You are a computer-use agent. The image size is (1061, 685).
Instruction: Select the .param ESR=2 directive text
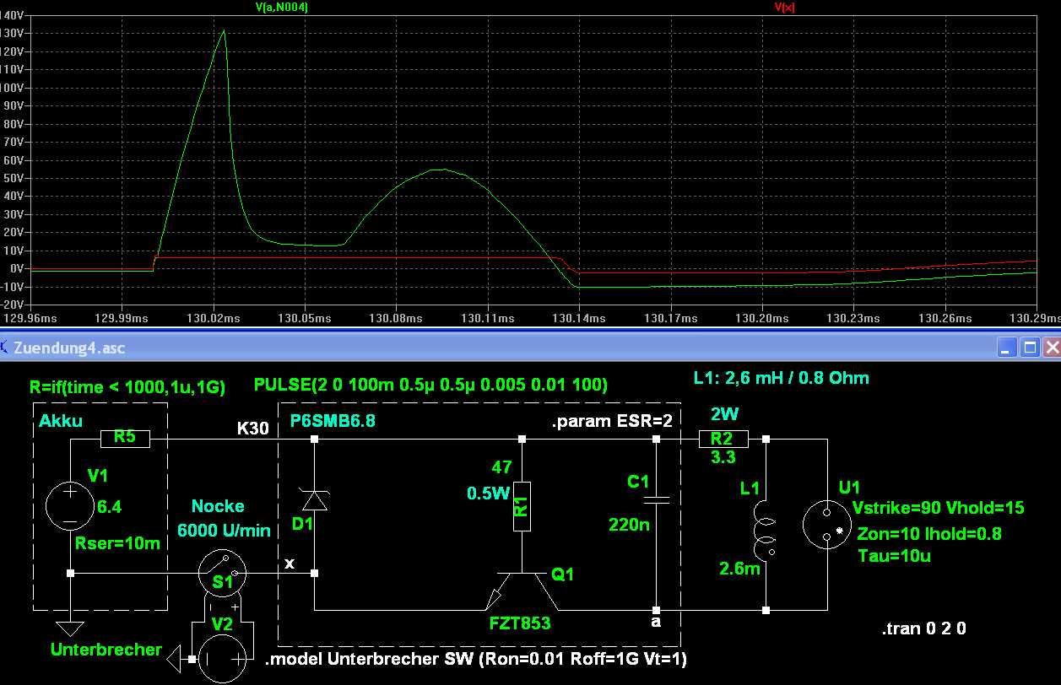point(611,423)
